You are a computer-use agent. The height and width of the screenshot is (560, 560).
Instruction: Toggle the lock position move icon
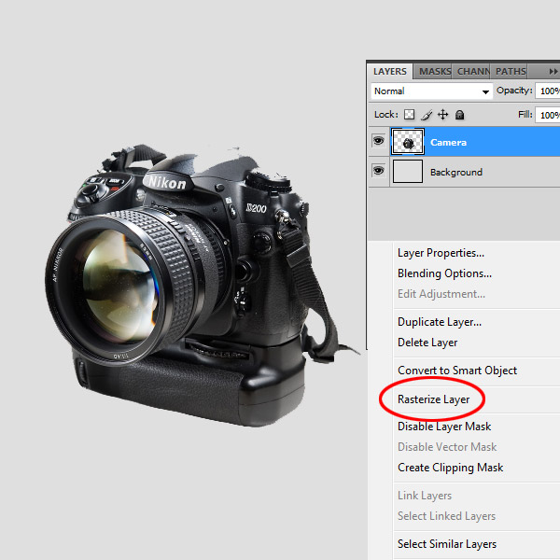point(442,115)
